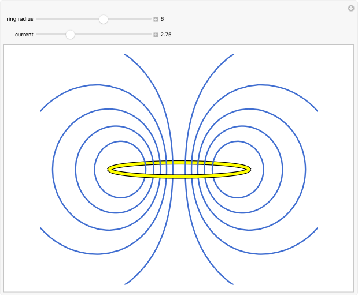Click far left end of ring radius track
This screenshot has width=358, height=296.
click(x=37, y=19)
